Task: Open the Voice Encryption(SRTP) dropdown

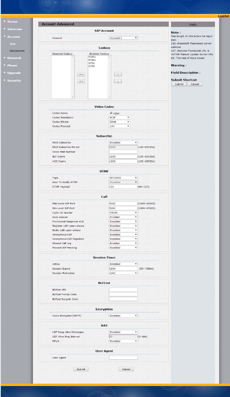Action: point(123,316)
